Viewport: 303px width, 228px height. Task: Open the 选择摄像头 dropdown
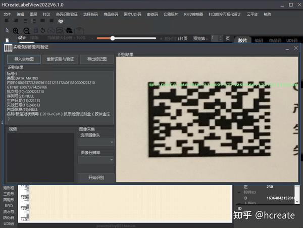[x=96, y=143]
